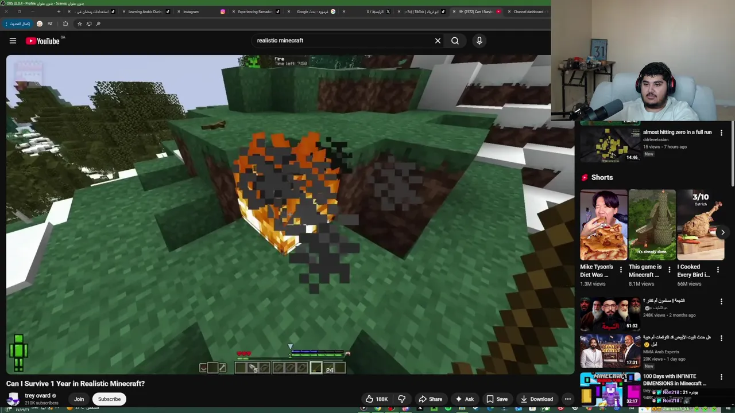
Task: Open the browser profile avatar
Action: (40, 24)
